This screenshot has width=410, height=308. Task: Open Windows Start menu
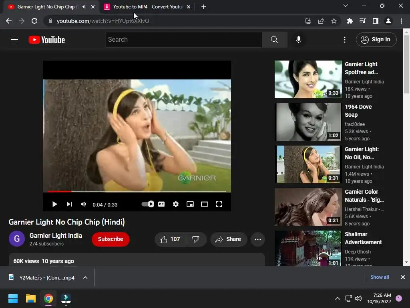click(x=13, y=298)
